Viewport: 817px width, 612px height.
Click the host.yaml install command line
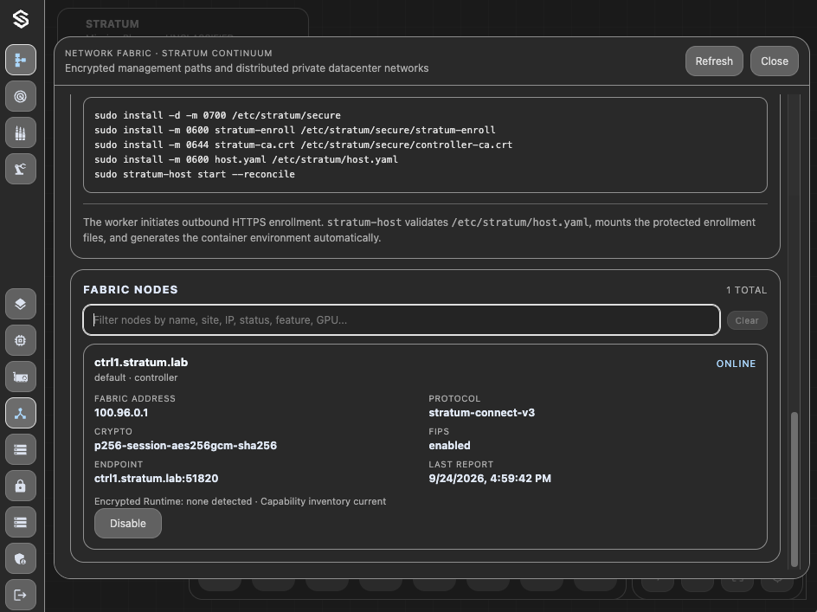click(246, 159)
